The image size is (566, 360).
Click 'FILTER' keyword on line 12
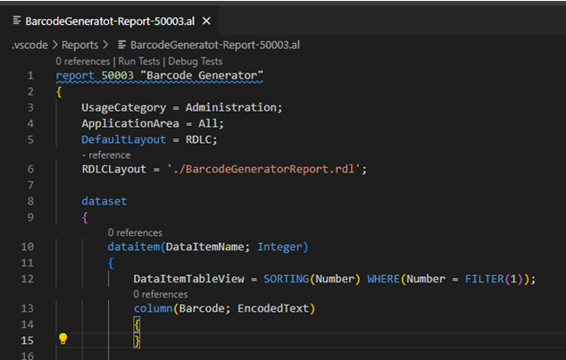485,279
